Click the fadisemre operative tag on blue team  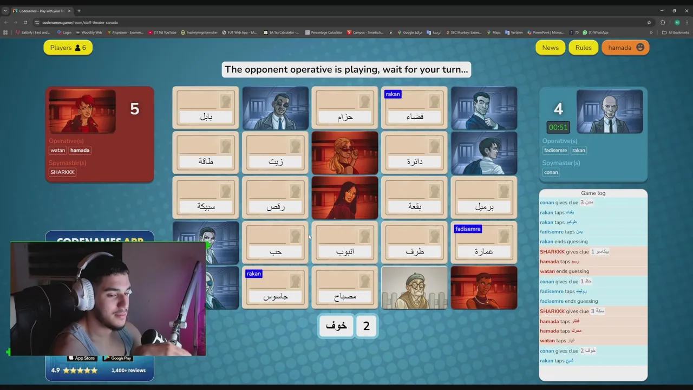(555, 151)
